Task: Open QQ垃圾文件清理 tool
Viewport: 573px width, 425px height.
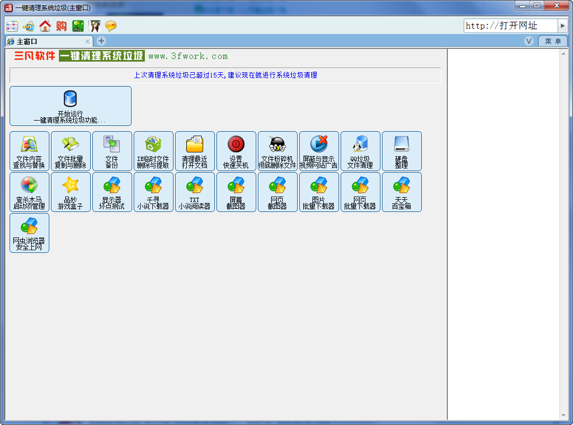Action: [x=360, y=151]
